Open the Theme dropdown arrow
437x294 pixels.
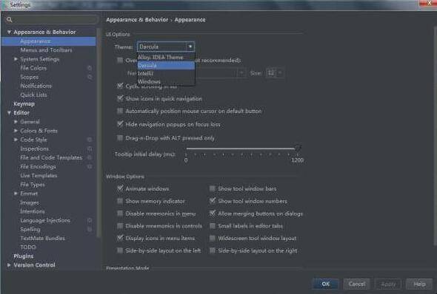[x=190, y=47]
